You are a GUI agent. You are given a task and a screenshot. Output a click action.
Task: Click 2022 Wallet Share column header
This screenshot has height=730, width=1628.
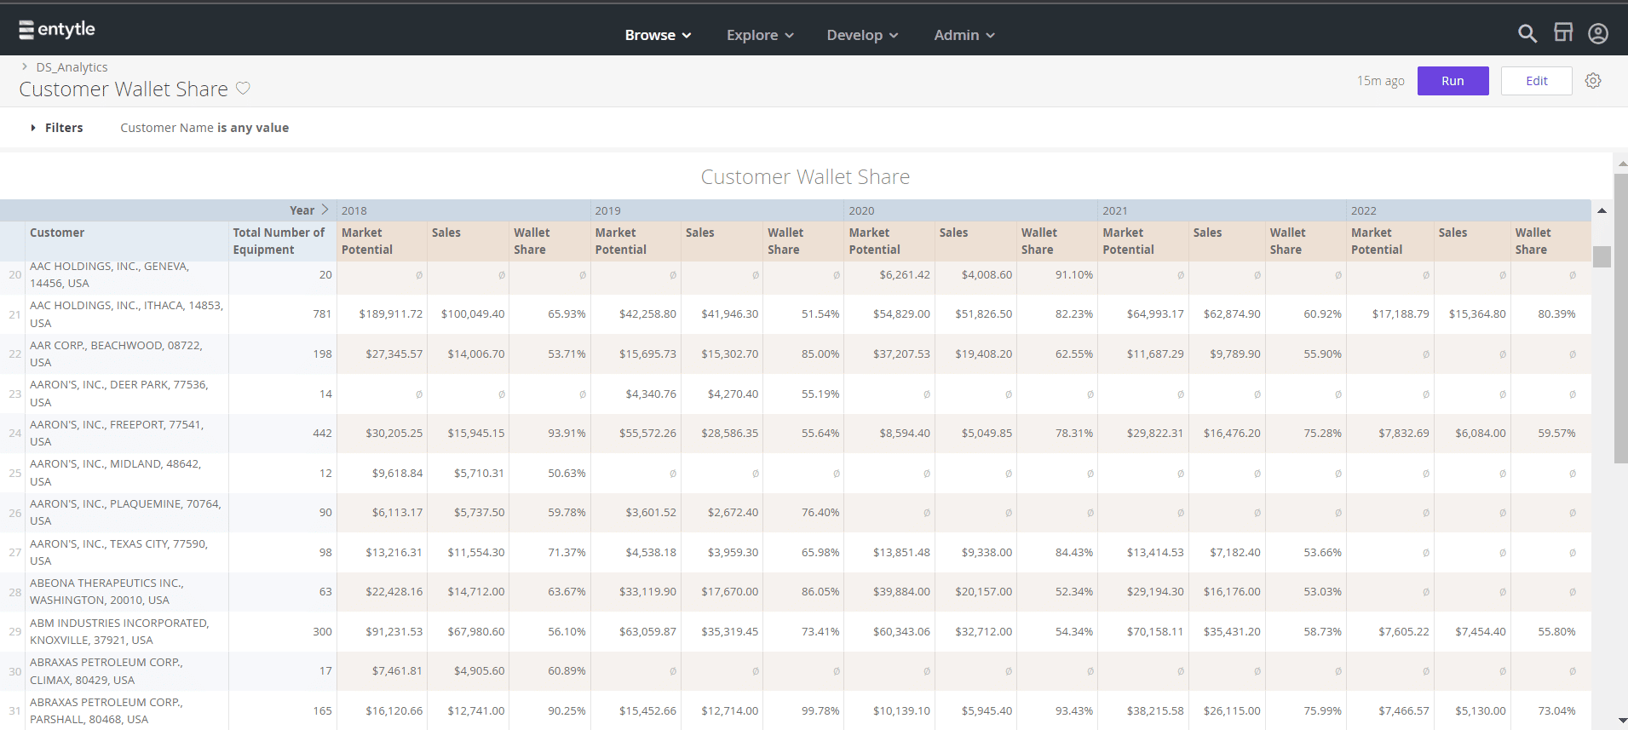[1533, 241]
